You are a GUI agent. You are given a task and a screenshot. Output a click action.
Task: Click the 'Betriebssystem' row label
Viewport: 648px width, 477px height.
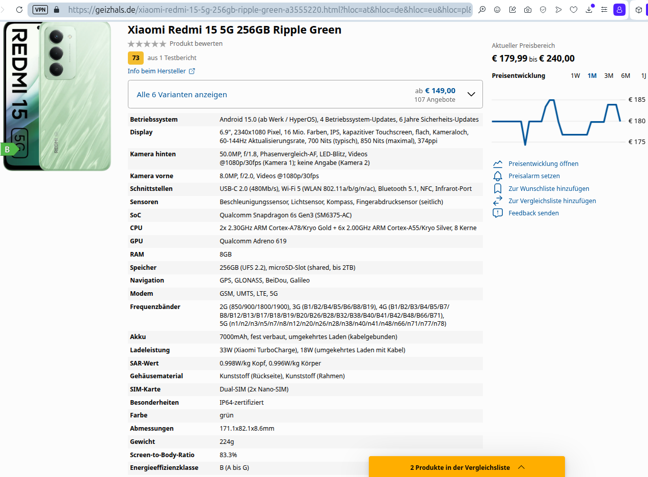[154, 120]
